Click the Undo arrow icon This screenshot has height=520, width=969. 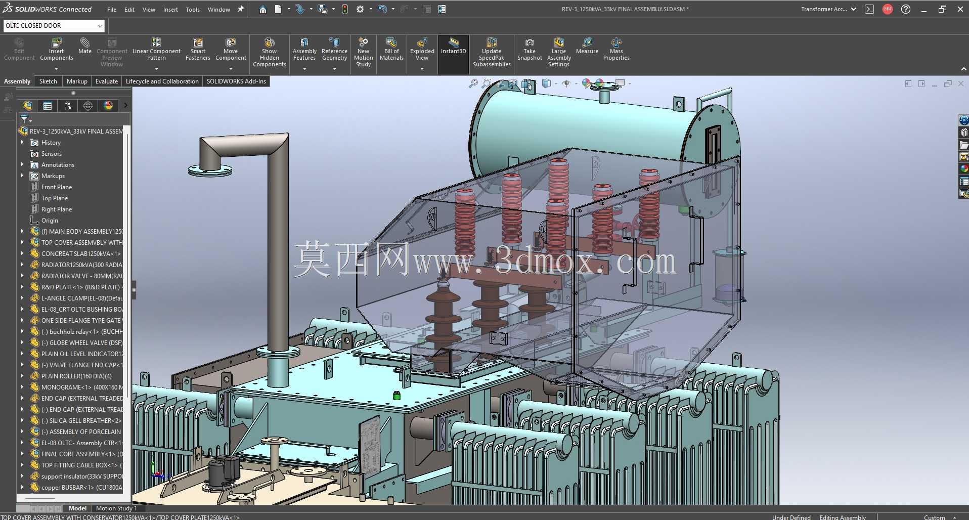[x=382, y=9]
